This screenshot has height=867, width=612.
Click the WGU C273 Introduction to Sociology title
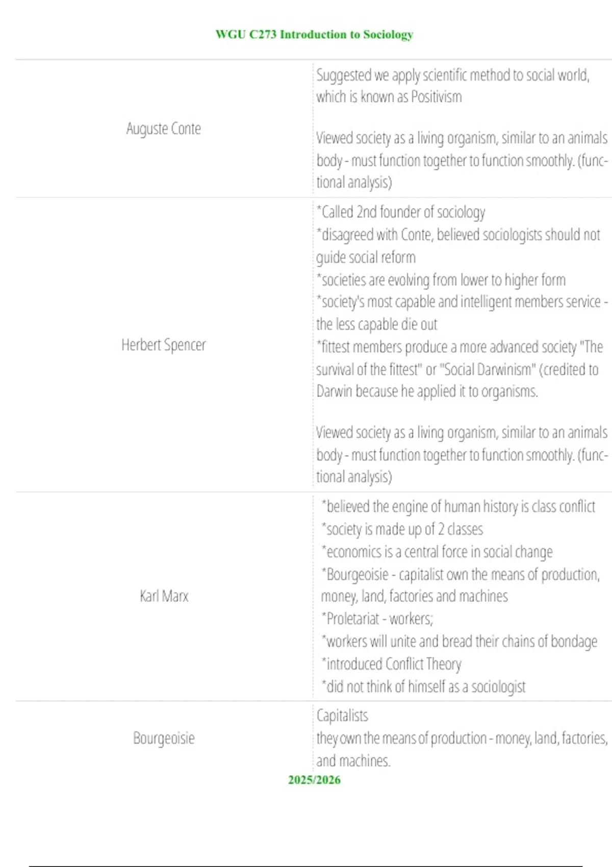[x=314, y=35]
